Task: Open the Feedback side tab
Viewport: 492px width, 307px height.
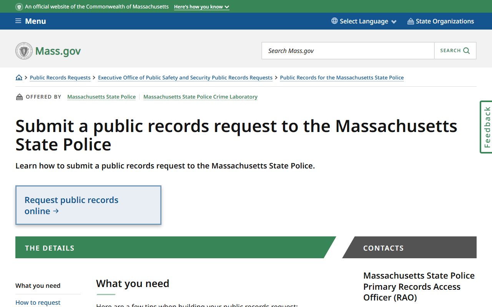Action: 486,127
